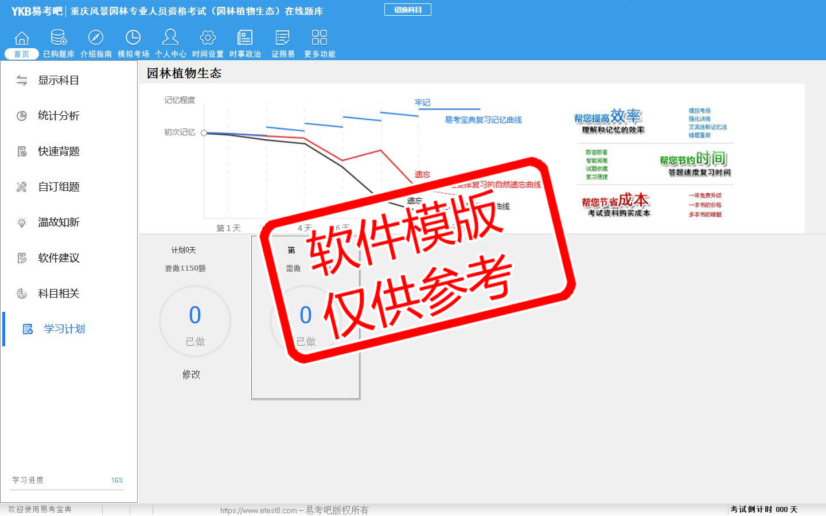Click the 统计分析 pie chart icon
The image size is (826, 516).
point(22,116)
